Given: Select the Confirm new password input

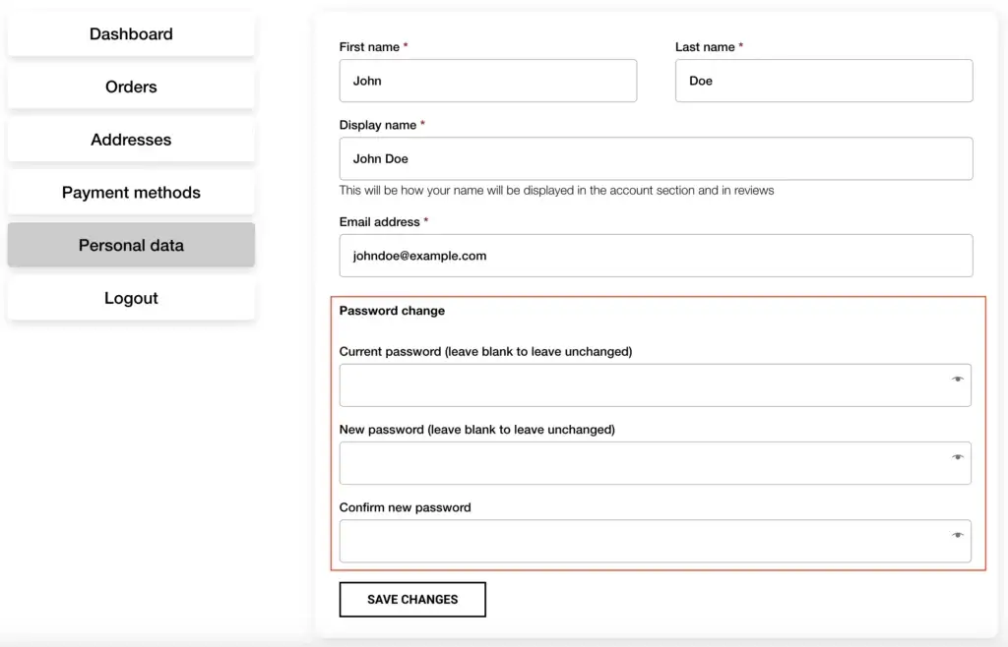Looking at the screenshot, I should (640, 541).
